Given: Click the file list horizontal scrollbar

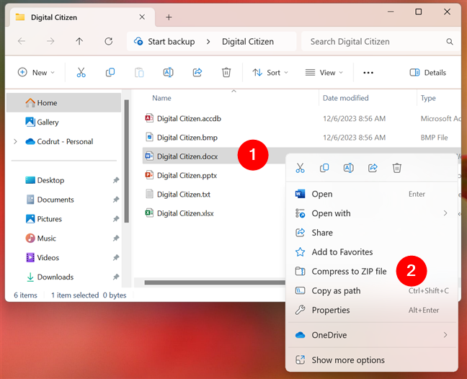Looking at the screenshot, I should coord(215,282).
